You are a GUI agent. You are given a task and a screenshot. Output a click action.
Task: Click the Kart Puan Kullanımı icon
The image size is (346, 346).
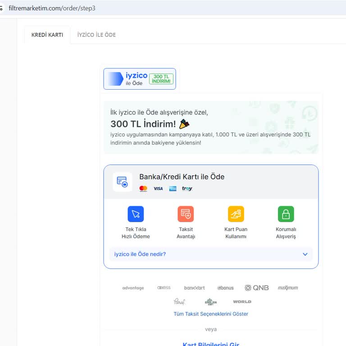tap(236, 214)
